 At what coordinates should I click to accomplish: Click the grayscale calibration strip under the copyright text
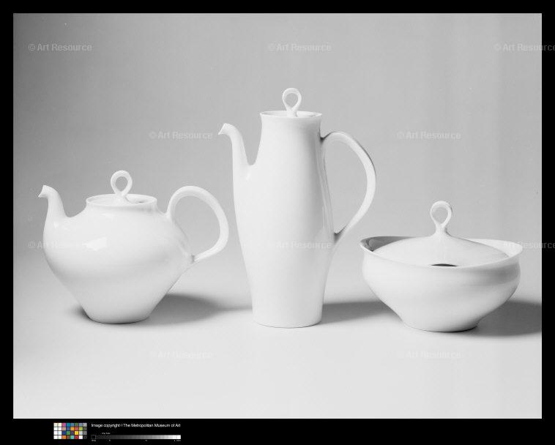[x=136, y=437]
